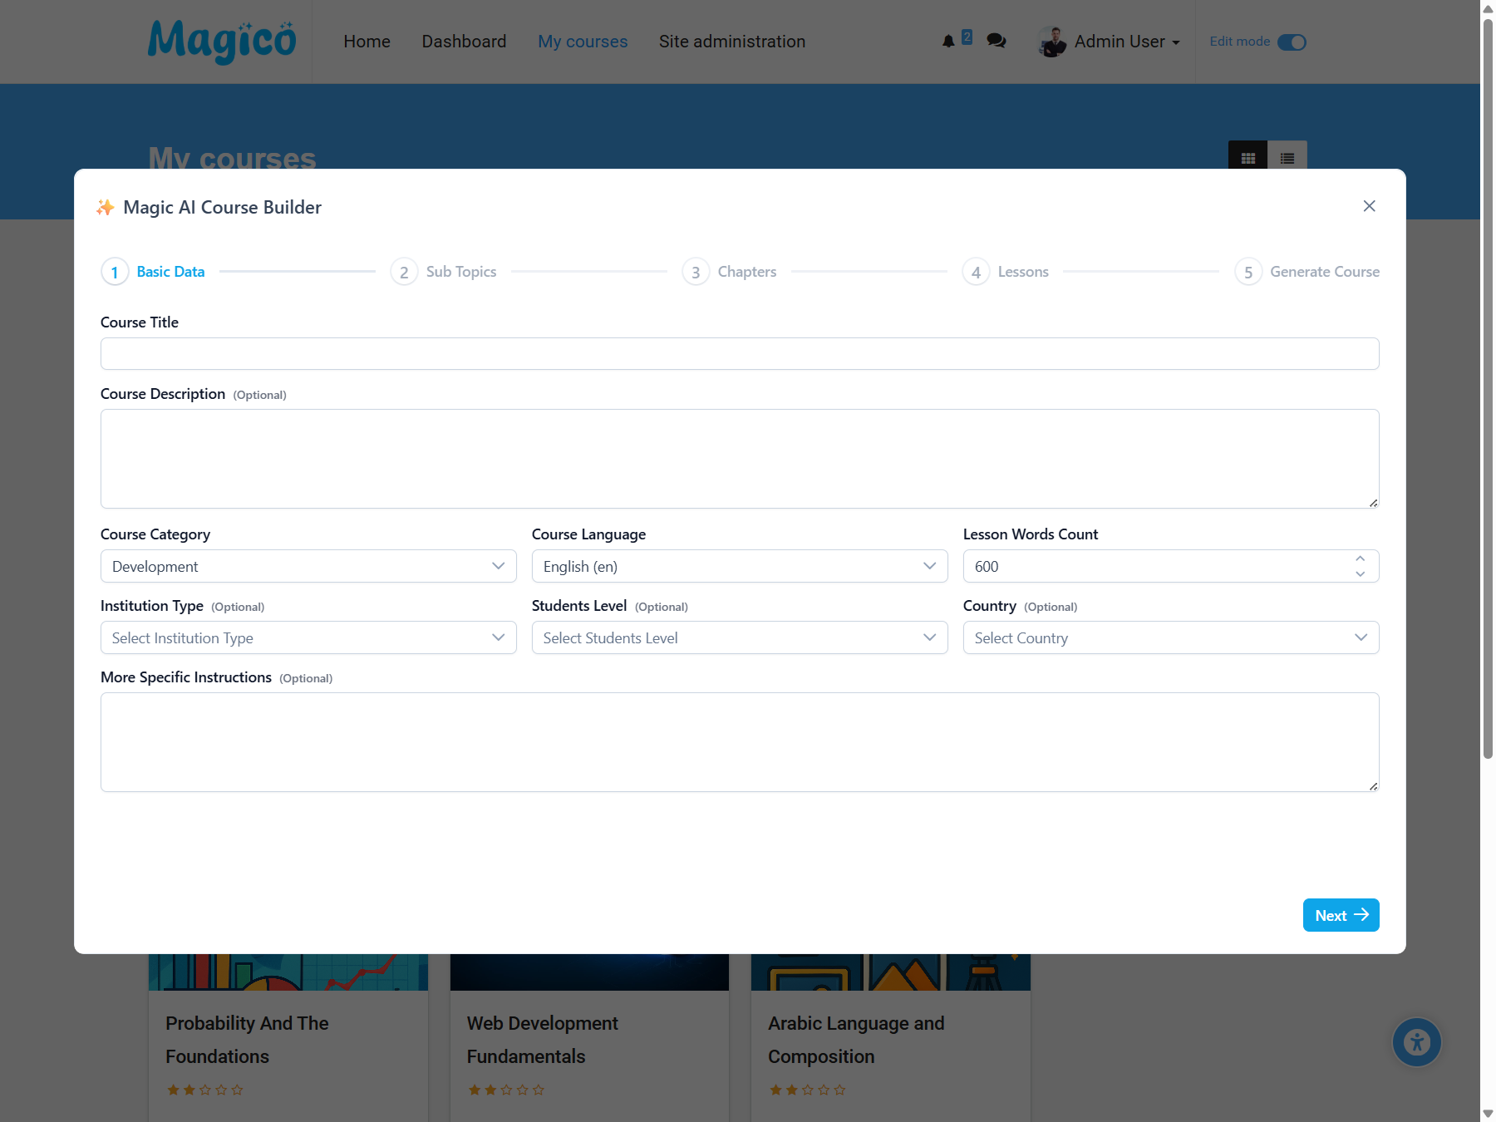Image resolution: width=1496 pixels, height=1122 pixels.
Task: Close the Magic AI Course Builder dialog
Action: coord(1369,206)
